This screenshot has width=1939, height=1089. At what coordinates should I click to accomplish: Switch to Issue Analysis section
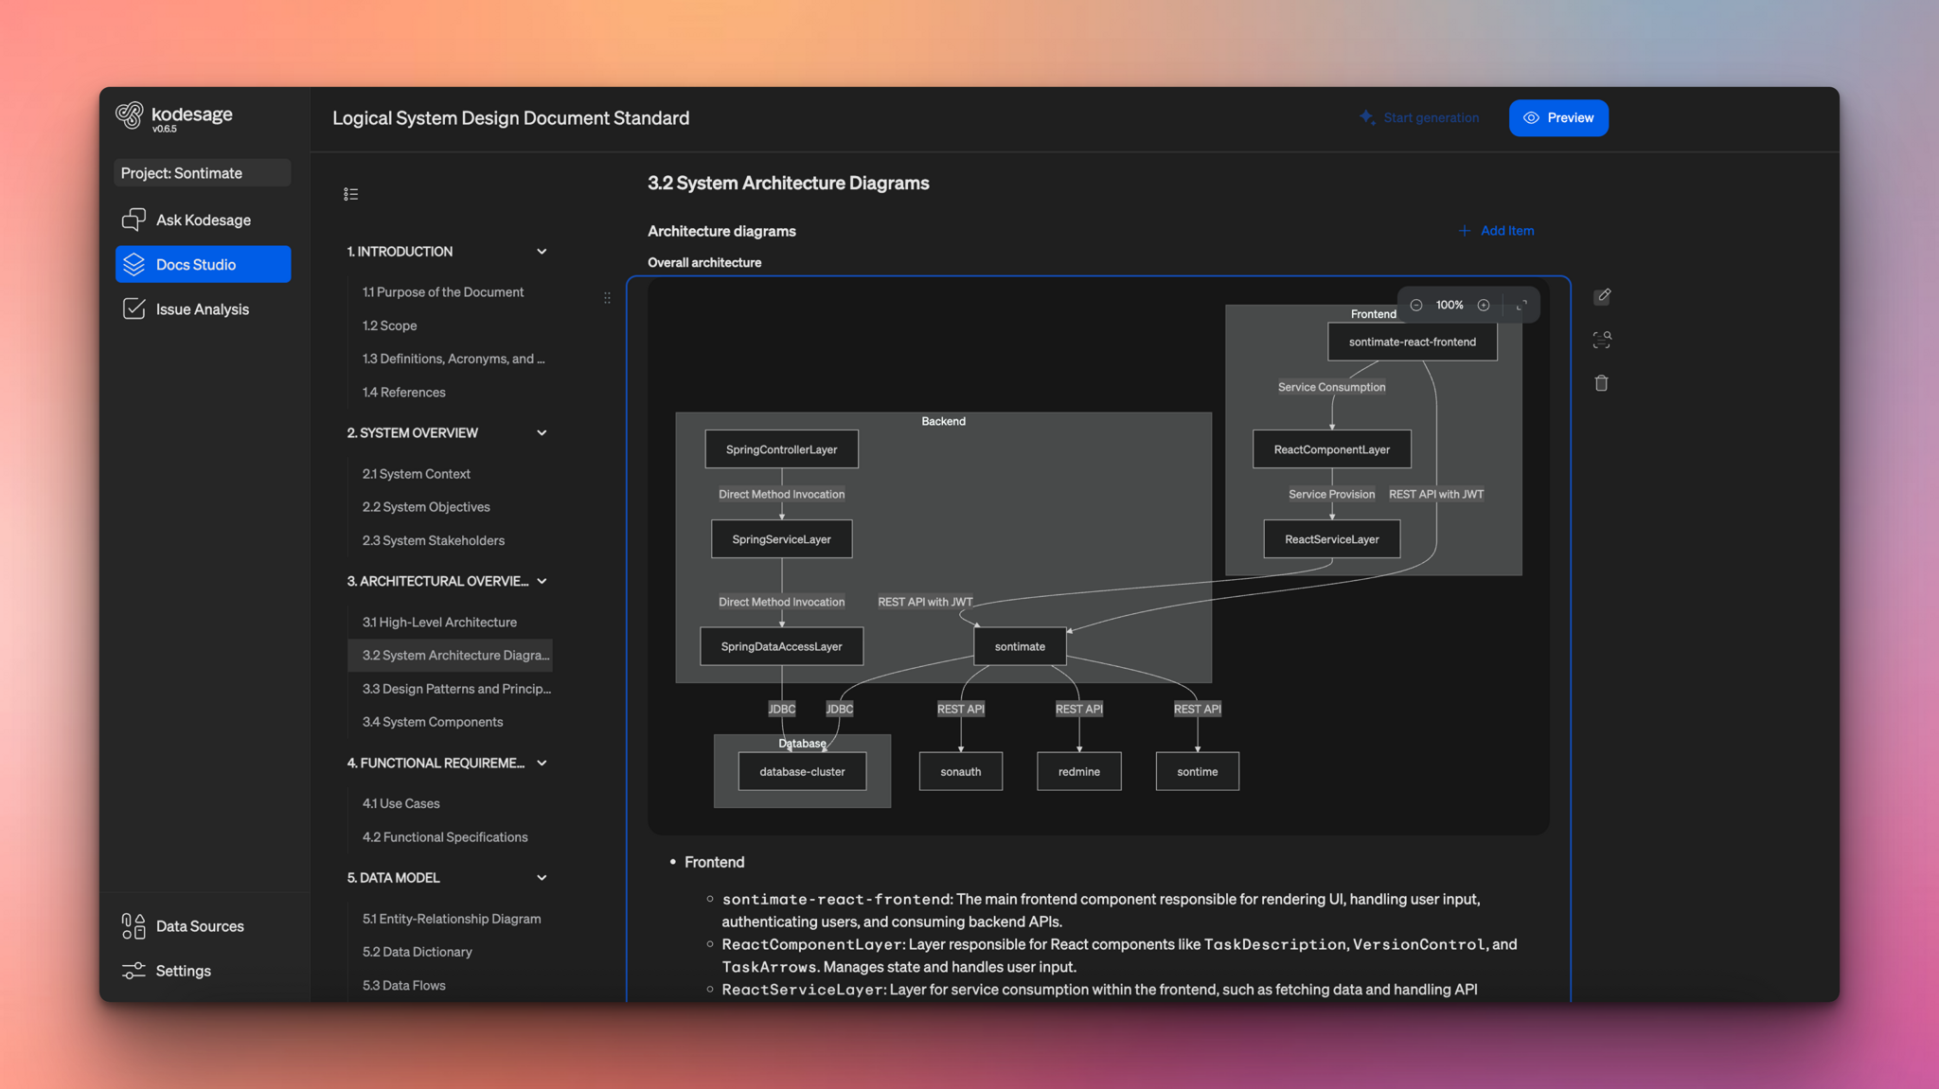[x=202, y=308]
